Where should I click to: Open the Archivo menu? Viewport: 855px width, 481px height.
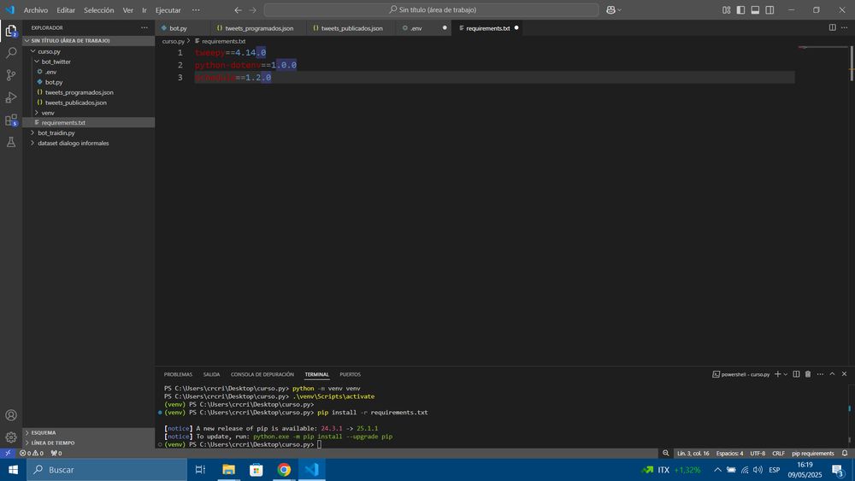35,9
